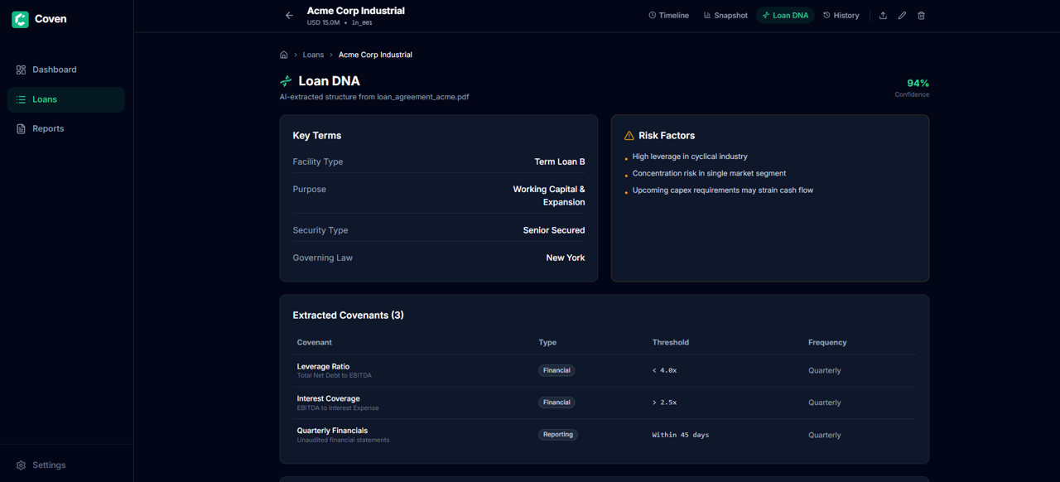This screenshot has height=482, width=1060.
Task: Click the upcoming capex requirements risk
Action: pos(723,190)
